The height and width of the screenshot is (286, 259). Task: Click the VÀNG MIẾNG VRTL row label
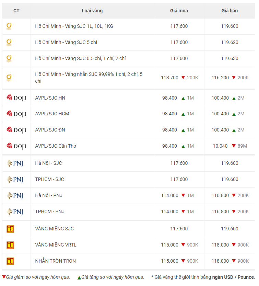pyautogui.click(x=56, y=245)
